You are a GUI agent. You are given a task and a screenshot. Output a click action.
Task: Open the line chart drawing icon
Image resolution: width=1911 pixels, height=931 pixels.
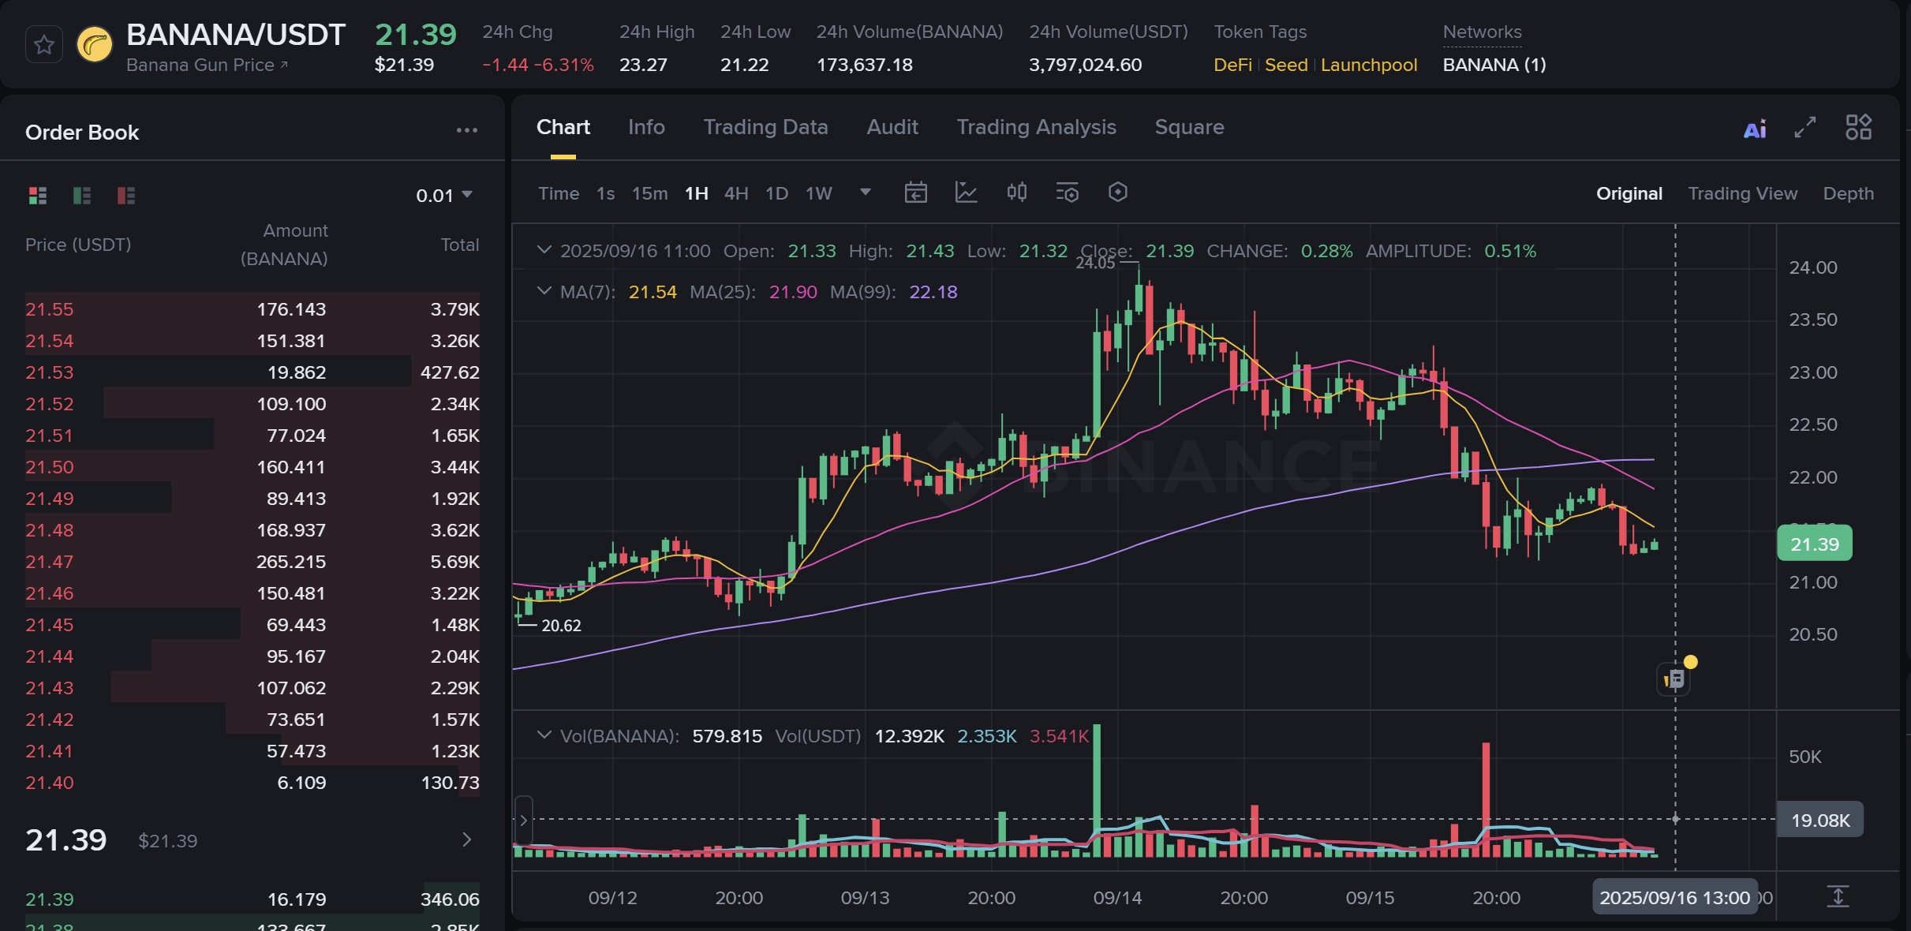[966, 193]
